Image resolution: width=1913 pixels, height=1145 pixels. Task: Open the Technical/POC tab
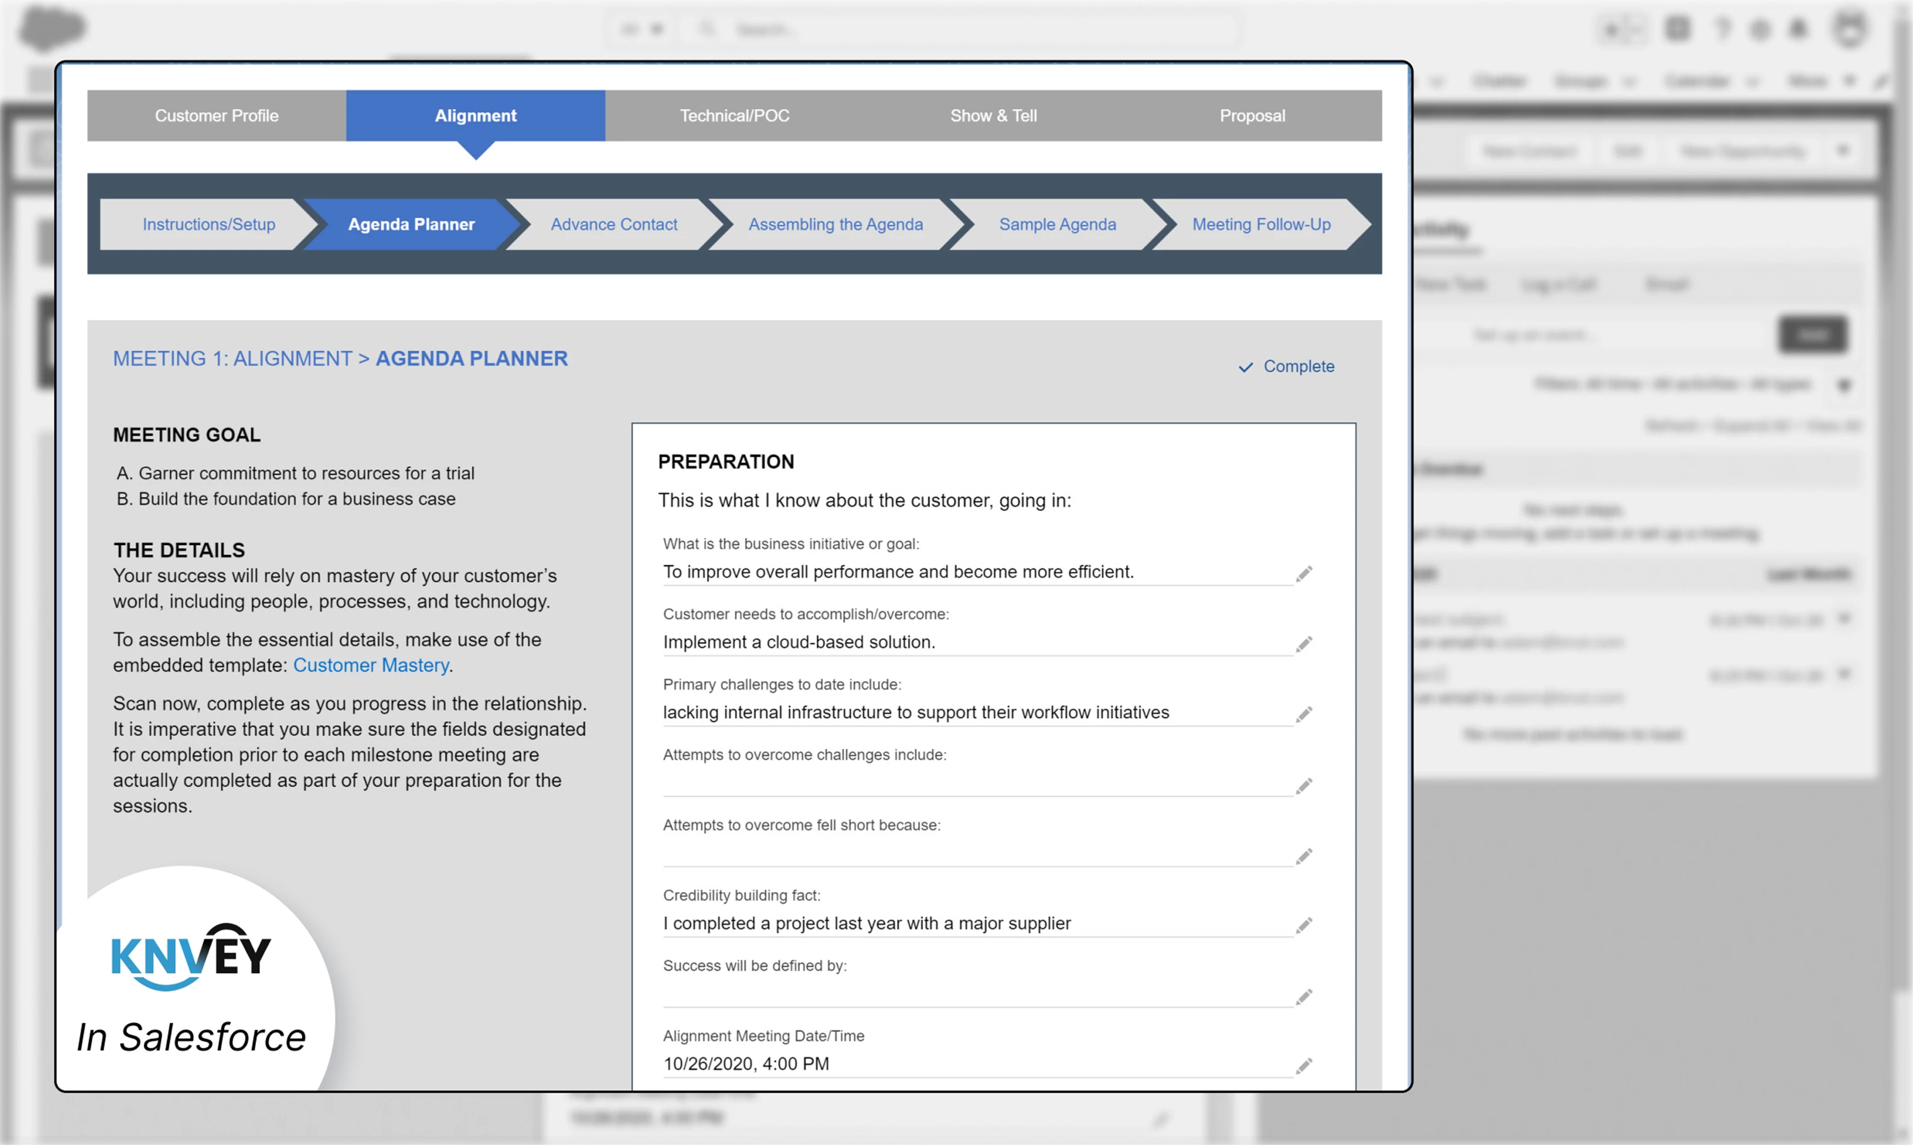pyautogui.click(x=734, y=116)
